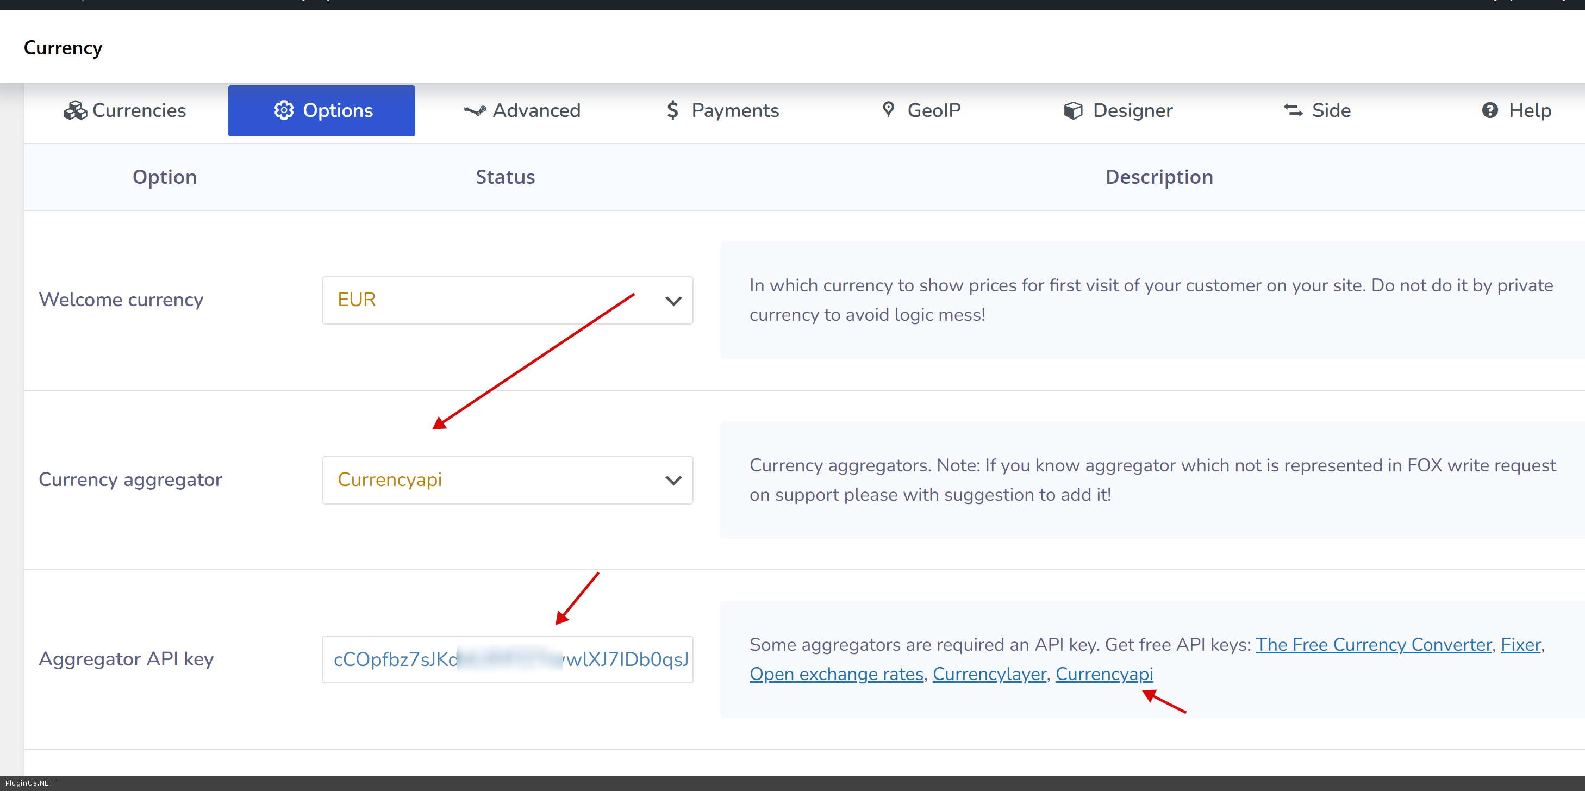Open the Open exchange rates link
Viewport: 1585px width, 791px height.
(836, 674)
